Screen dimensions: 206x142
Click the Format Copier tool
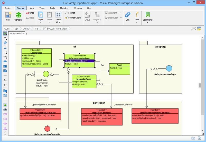73,18
